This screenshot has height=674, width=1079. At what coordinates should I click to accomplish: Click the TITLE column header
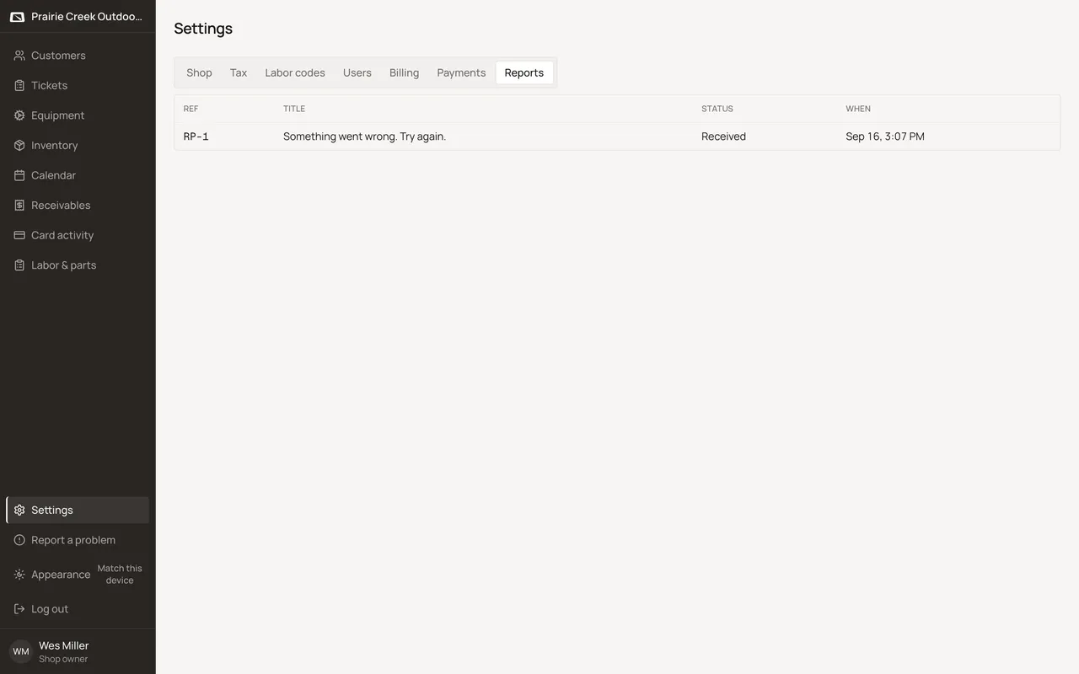(294, 109)
